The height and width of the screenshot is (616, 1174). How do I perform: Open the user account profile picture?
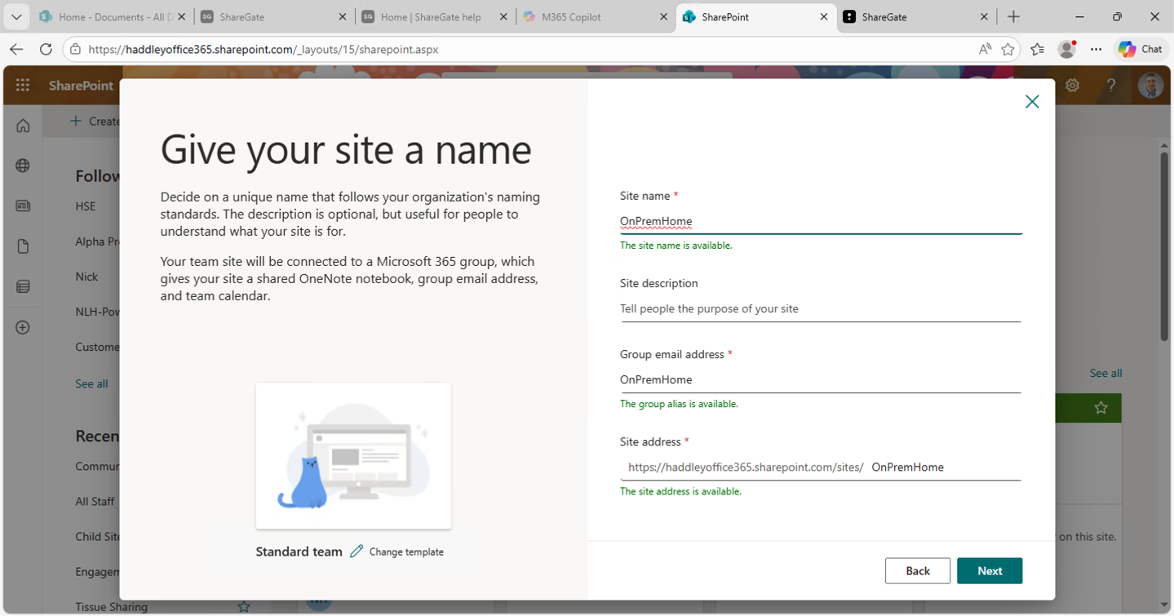point(1150,85)
